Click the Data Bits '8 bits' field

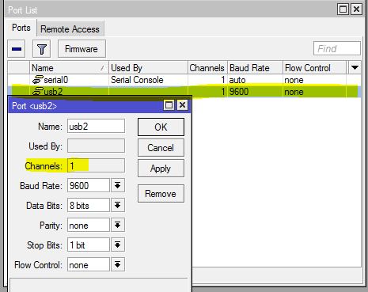[89, 205]
